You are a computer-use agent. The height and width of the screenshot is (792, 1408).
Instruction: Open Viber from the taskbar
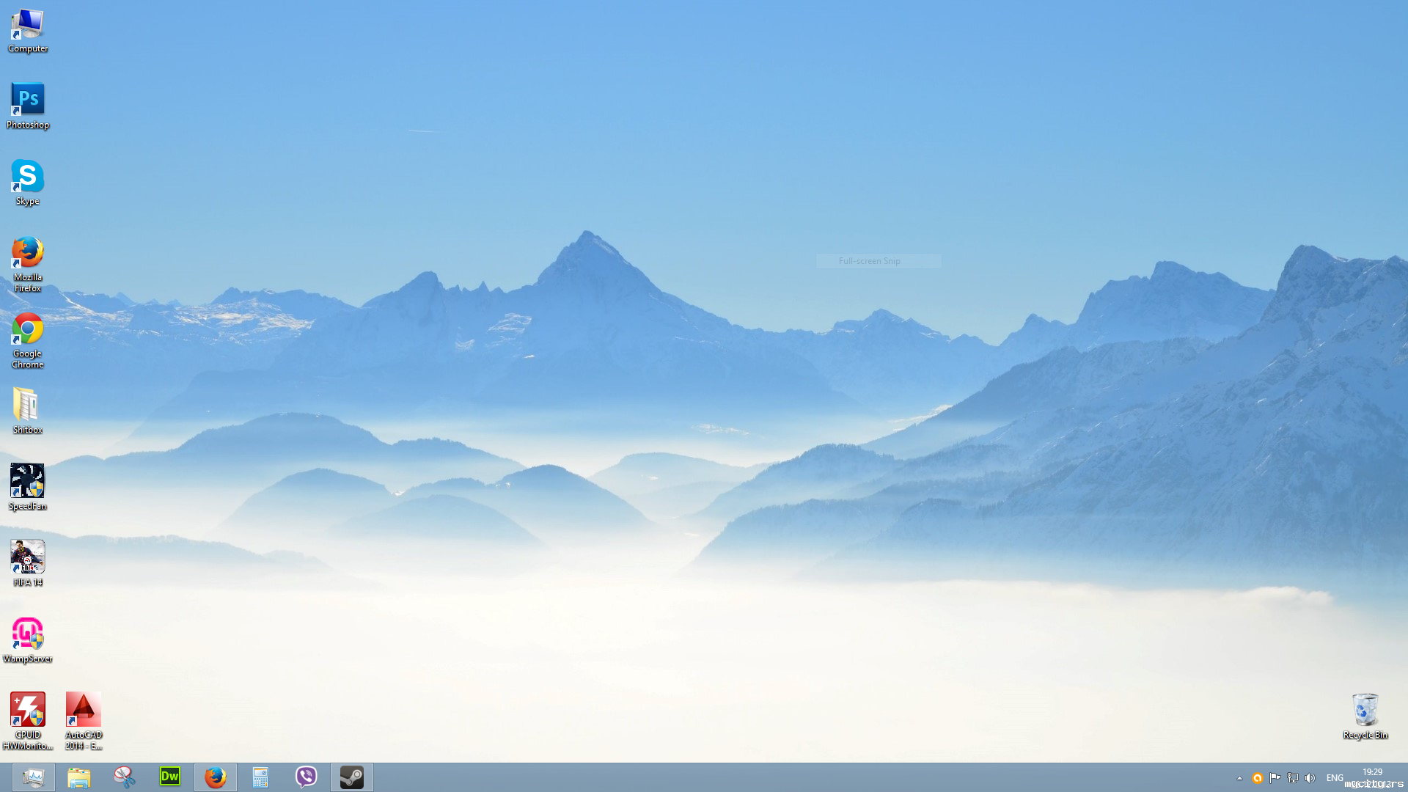[x=307, y=777]
